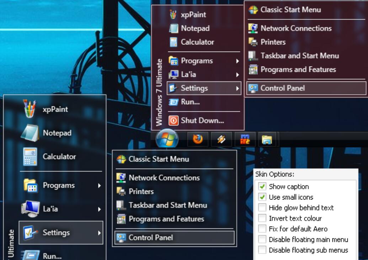
Task: Click the Run... icon in the large dark menu
Action: (x=30, y=255)
